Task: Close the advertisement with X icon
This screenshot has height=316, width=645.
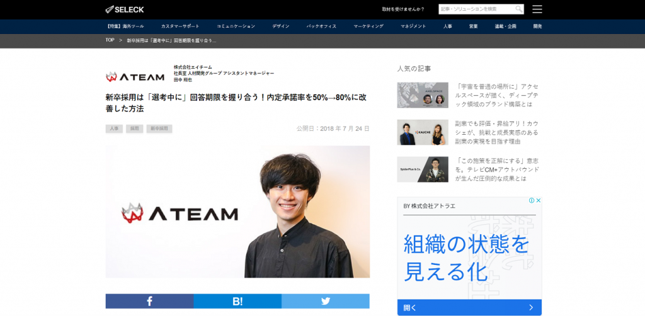Action: click(538, 201)
